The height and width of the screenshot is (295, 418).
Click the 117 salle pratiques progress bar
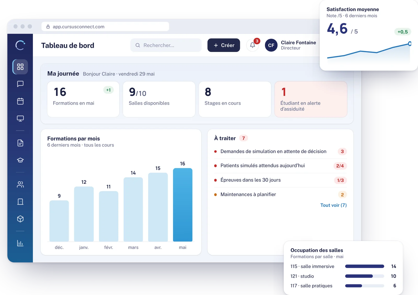pos(364,286)
